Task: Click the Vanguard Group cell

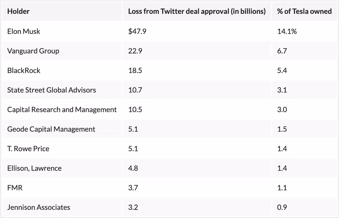Action: click(33, 51)
